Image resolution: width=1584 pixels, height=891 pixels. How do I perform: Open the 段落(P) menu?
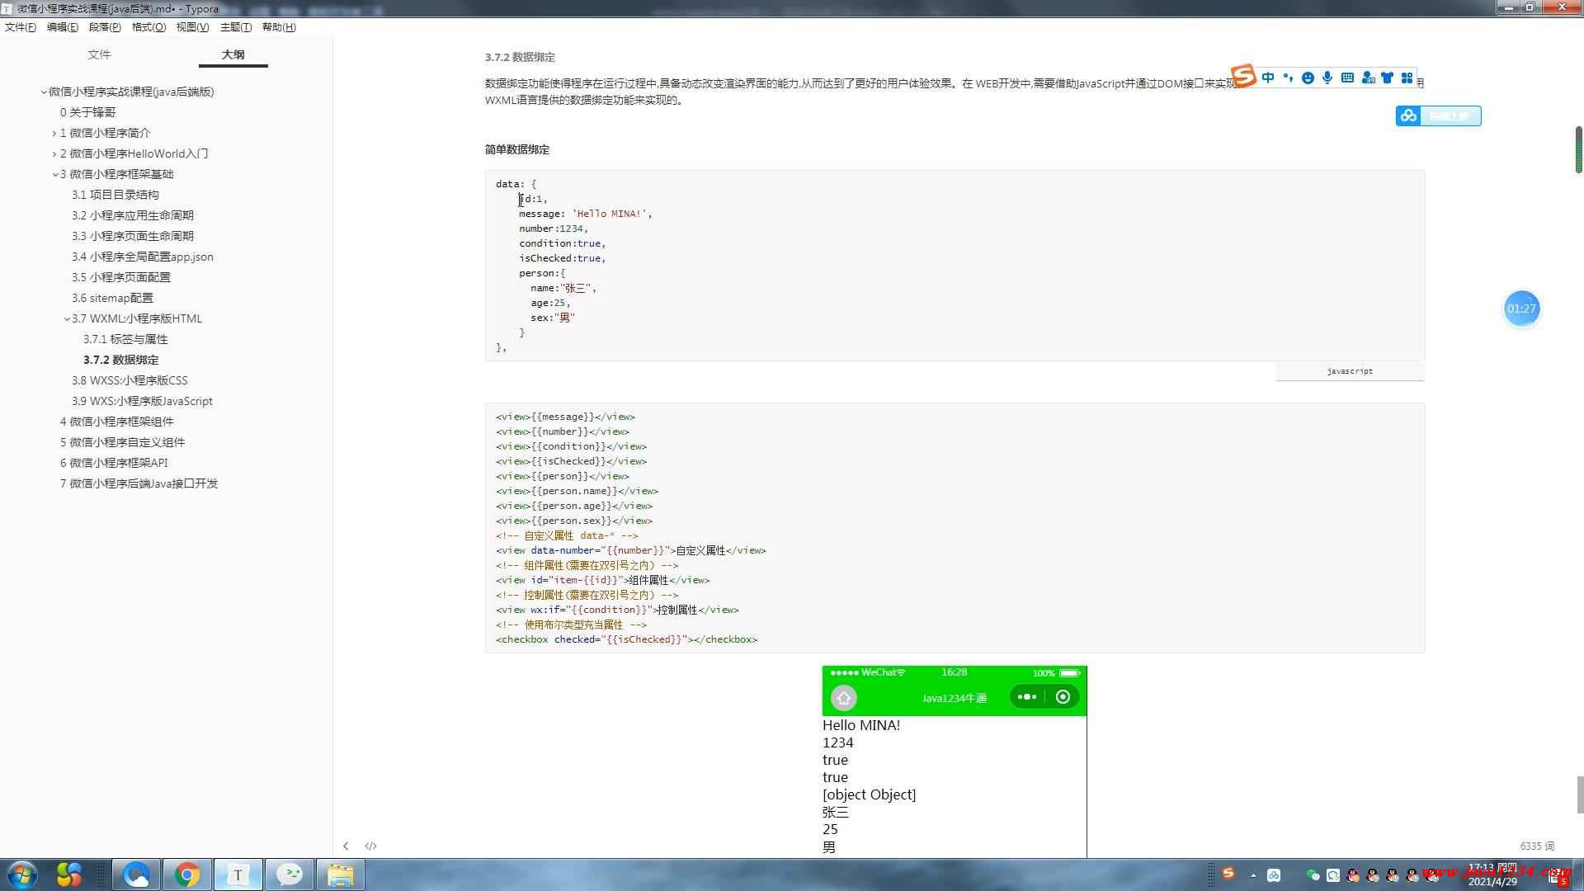105,27
